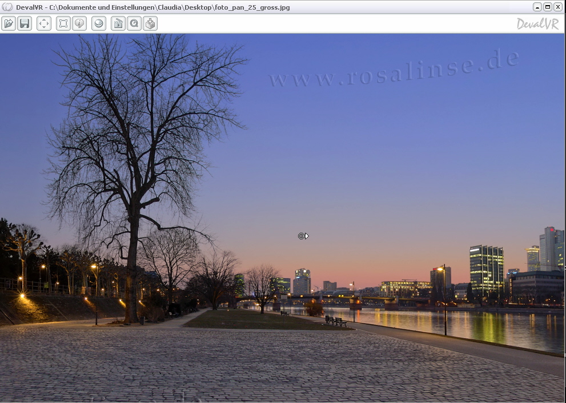Screen dimensions: 566x403
Task: Maximize the DevalVR viewer window
Action: [x=548, y=7]
